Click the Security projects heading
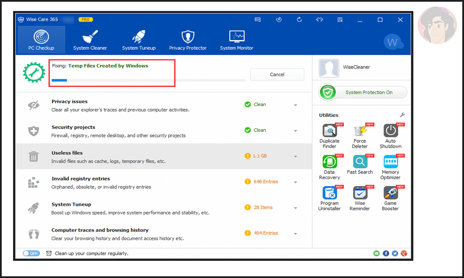 pos(73,127)
